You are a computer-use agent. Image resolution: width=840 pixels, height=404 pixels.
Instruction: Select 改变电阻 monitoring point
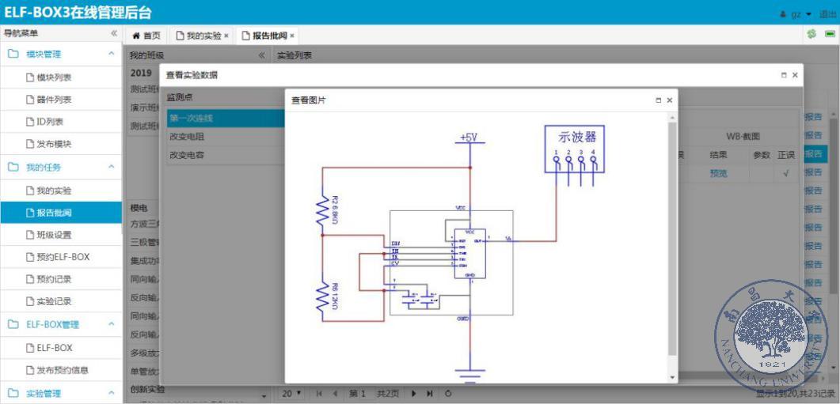click(187, 136)
